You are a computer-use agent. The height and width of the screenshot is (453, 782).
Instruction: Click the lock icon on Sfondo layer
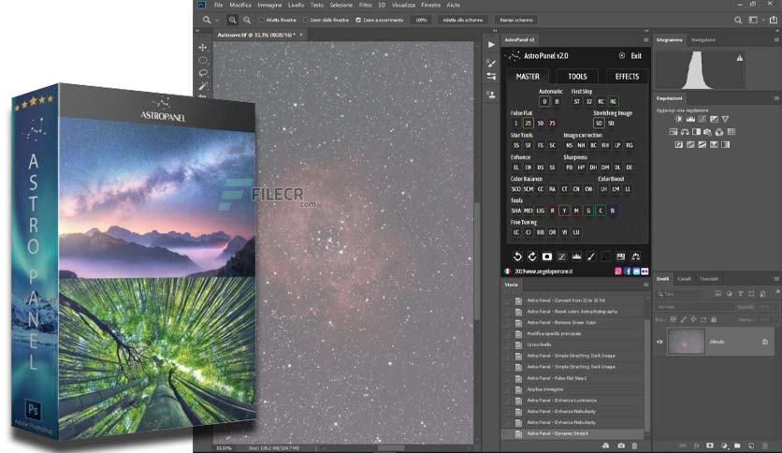[x=765, y=343]
